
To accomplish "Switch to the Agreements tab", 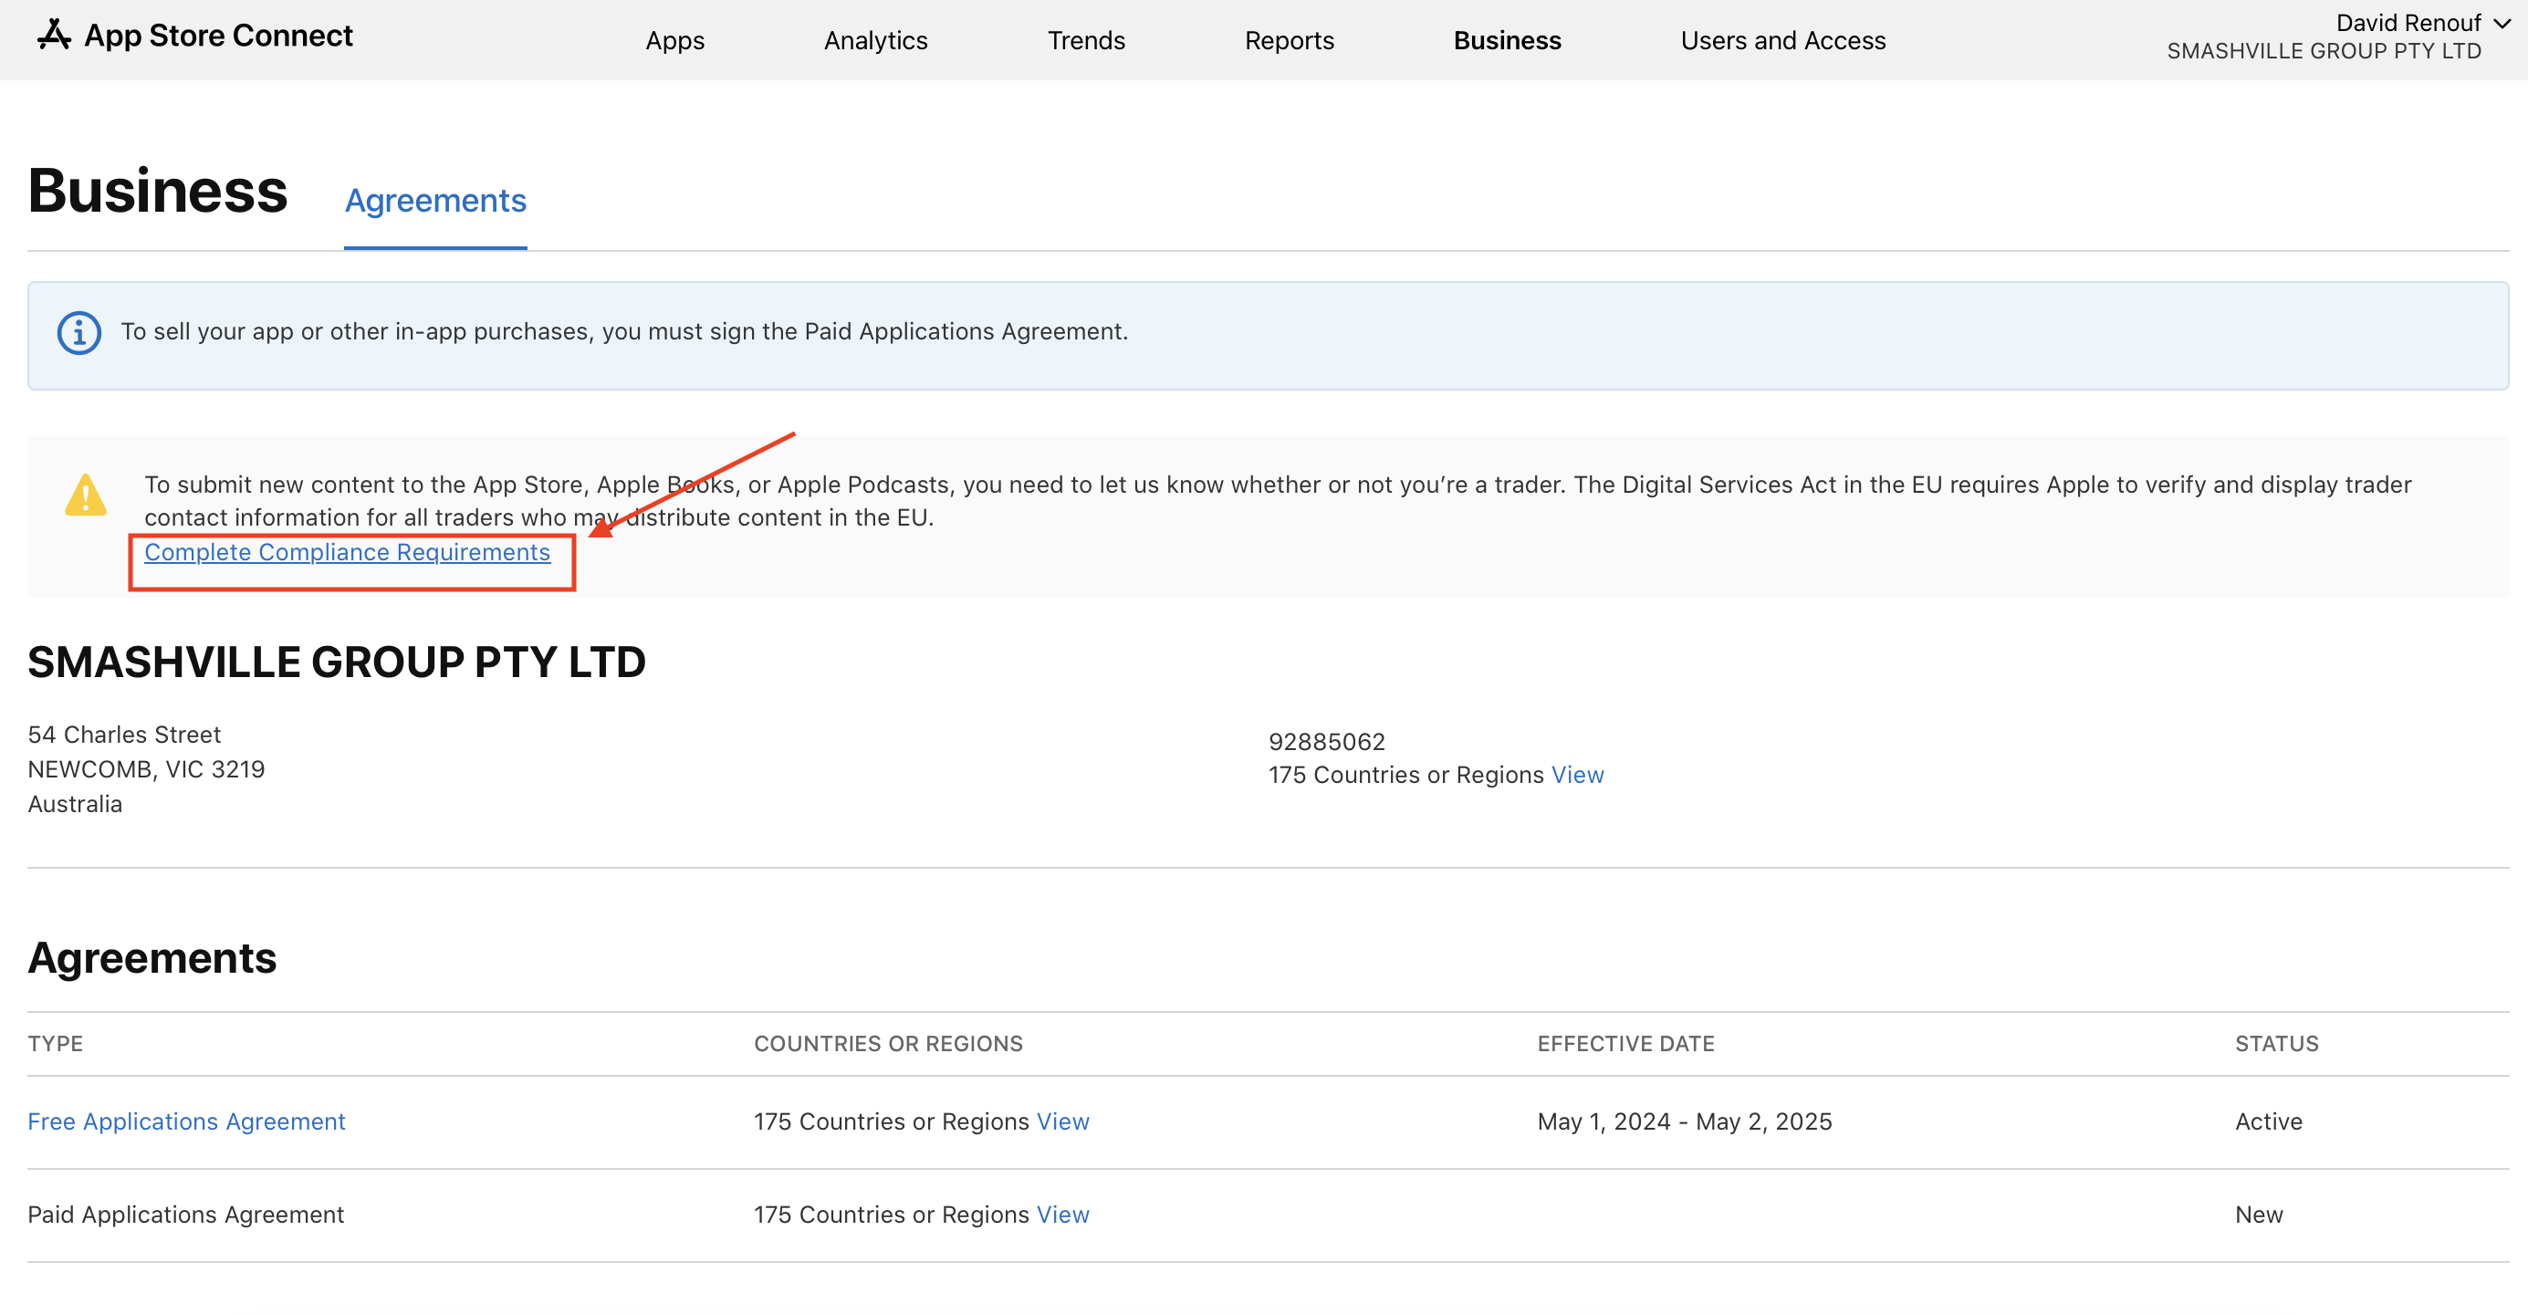I will pyautogui.click(x=435, y=200).
